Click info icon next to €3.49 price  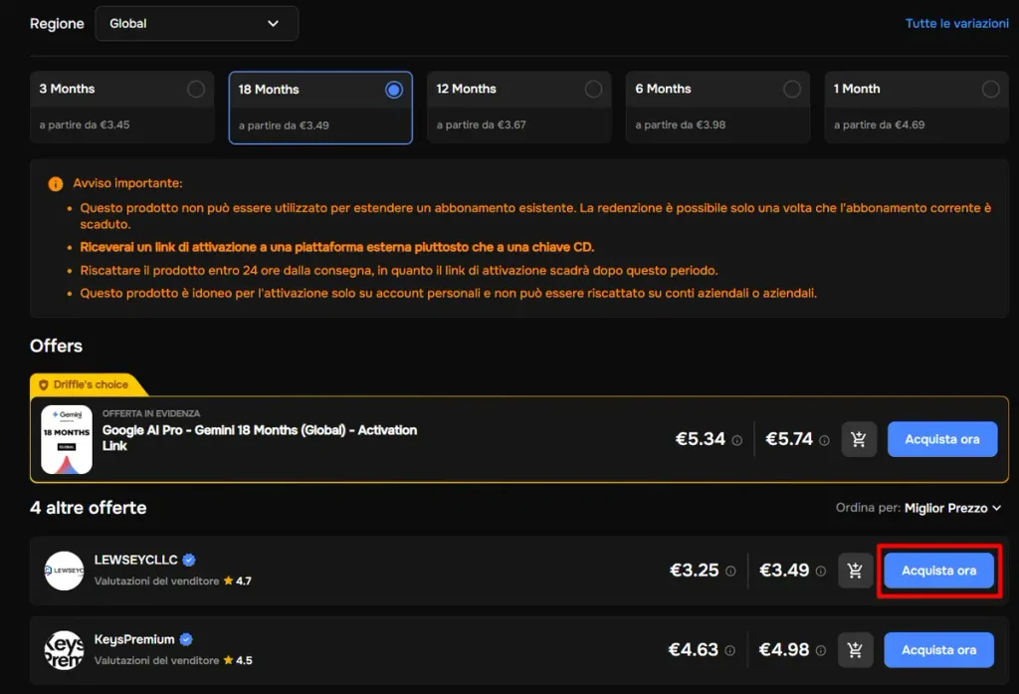(821, 572)
